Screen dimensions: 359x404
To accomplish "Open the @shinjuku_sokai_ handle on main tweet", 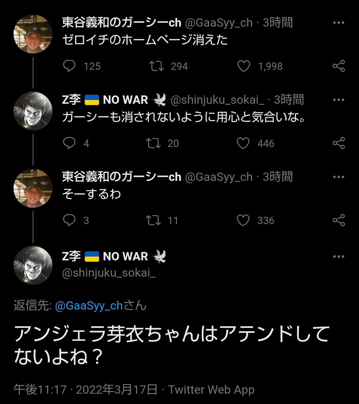I will click(109, 273).
